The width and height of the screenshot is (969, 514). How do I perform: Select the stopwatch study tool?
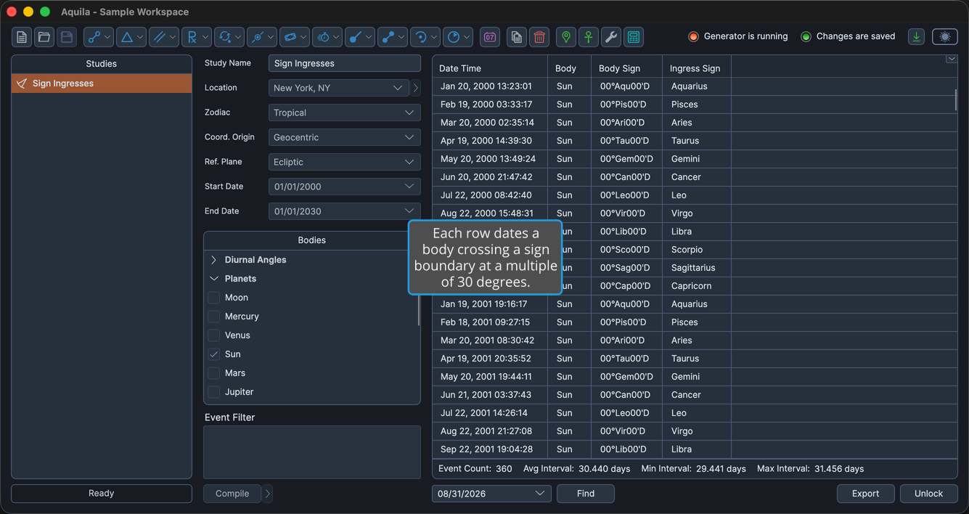(327, 37)
